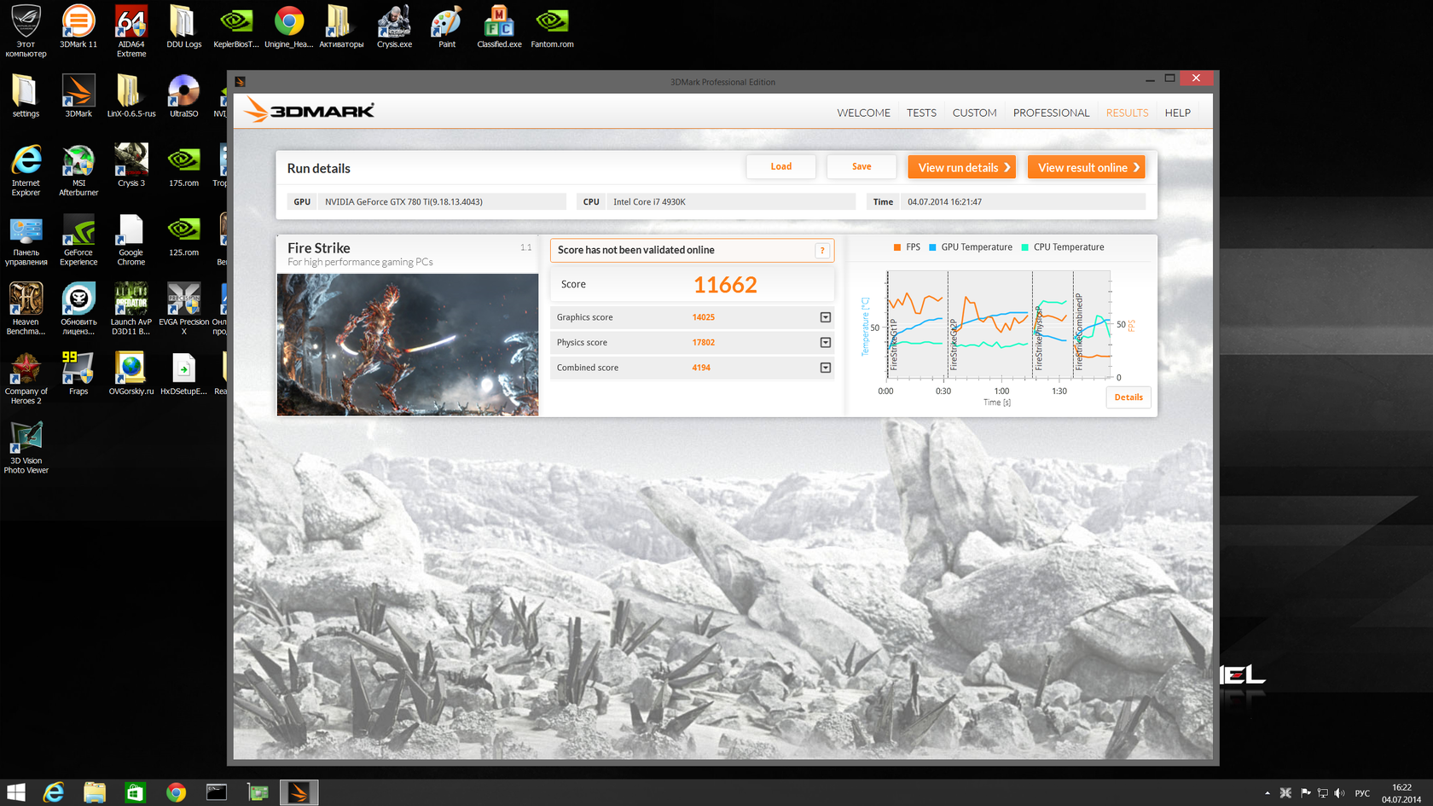Click the Fire Strike thumbnail image
This screenshot has height=806, width=1433.
408,345
